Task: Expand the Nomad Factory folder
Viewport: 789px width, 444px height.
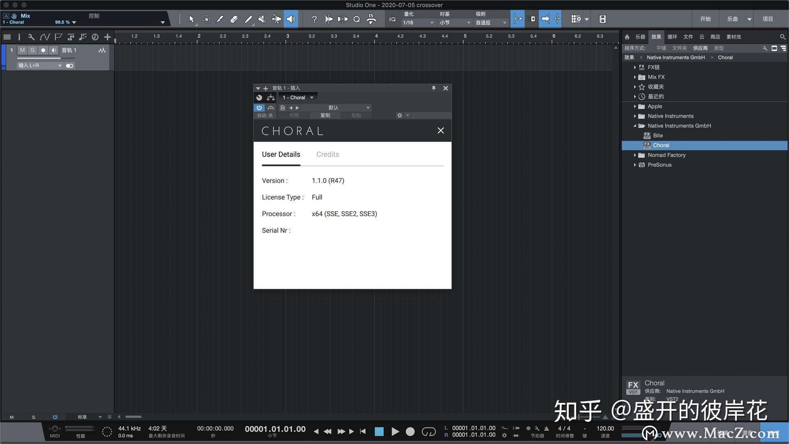Action: point(635,155)
